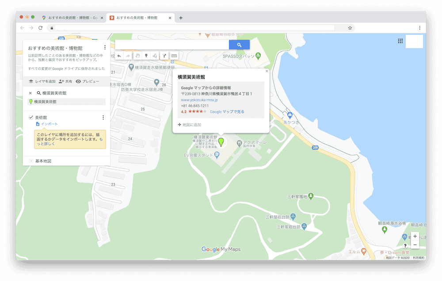Switch to the first browser tab
This screenshot has width=442, height=281.
click(x=73, y=18)
